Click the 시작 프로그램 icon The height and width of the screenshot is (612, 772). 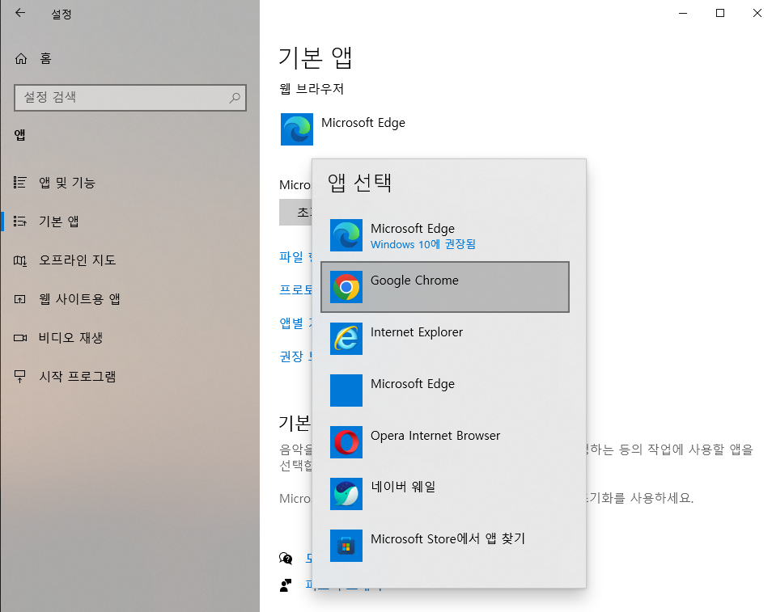click(19, 377)
